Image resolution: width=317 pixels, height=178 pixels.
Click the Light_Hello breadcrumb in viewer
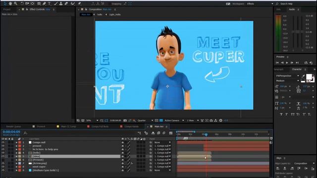(x=115, y=14)
